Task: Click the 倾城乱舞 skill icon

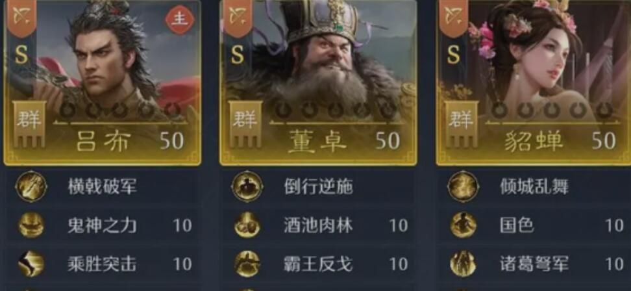Action: click(464, 186)
